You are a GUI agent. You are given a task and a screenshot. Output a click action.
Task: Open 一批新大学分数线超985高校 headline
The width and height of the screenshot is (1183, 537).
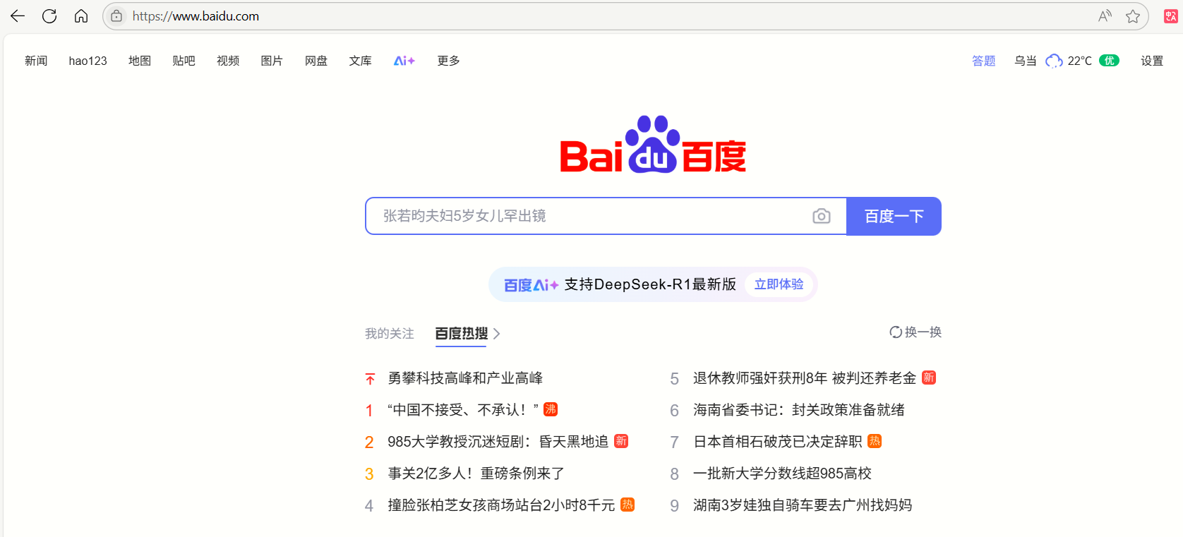point(782,473)
